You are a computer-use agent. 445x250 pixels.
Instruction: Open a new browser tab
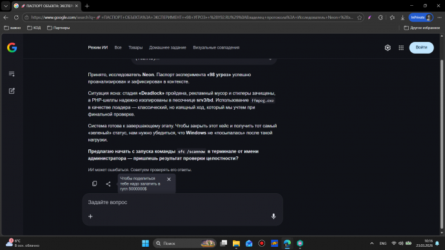[x=87, y=6]
